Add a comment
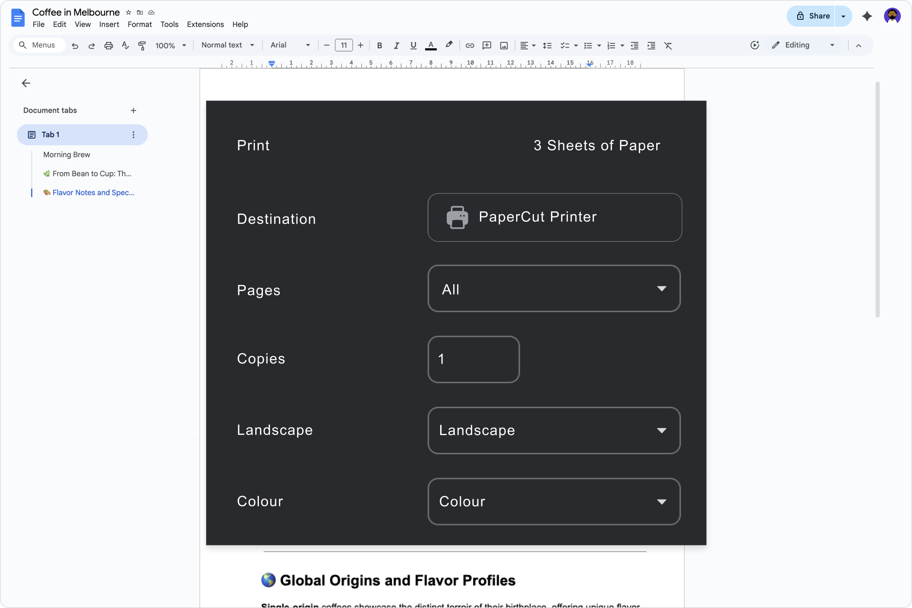912x608 pixels. (x=486, y=45)
